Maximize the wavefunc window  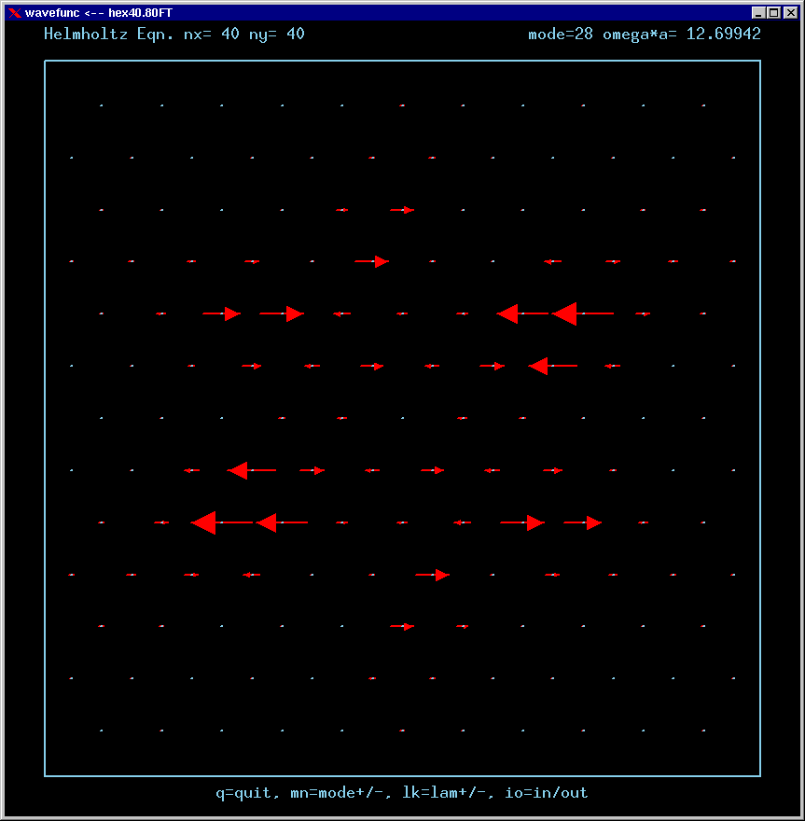773,12
